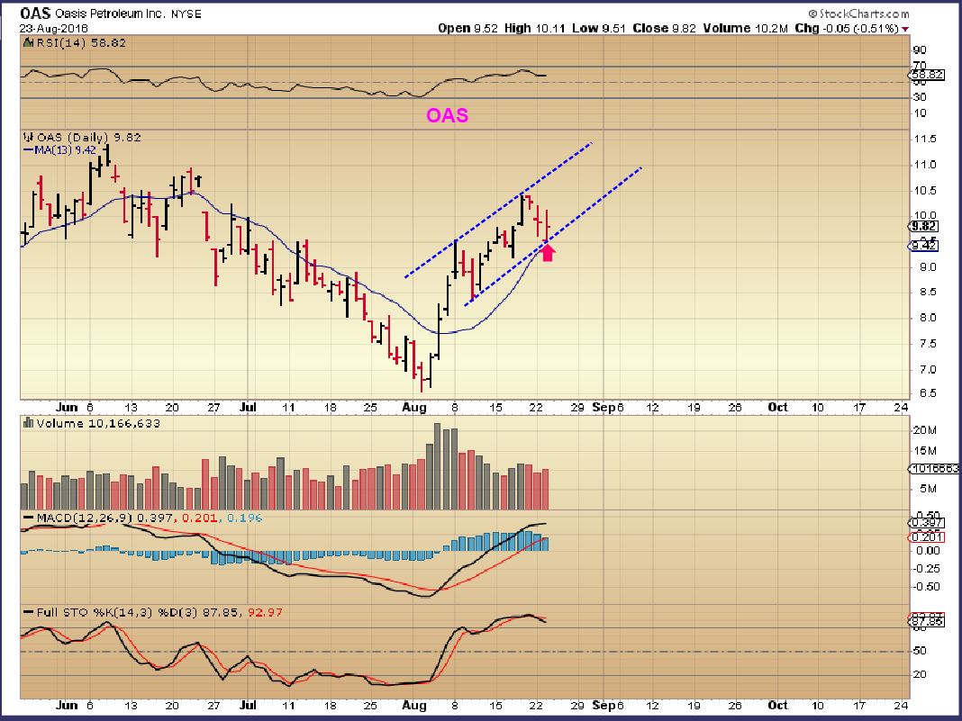This screenshot has width=962, height=721.
Task: Click the 10166633 volume tag on right axis
Action: [x=934, y=468]
